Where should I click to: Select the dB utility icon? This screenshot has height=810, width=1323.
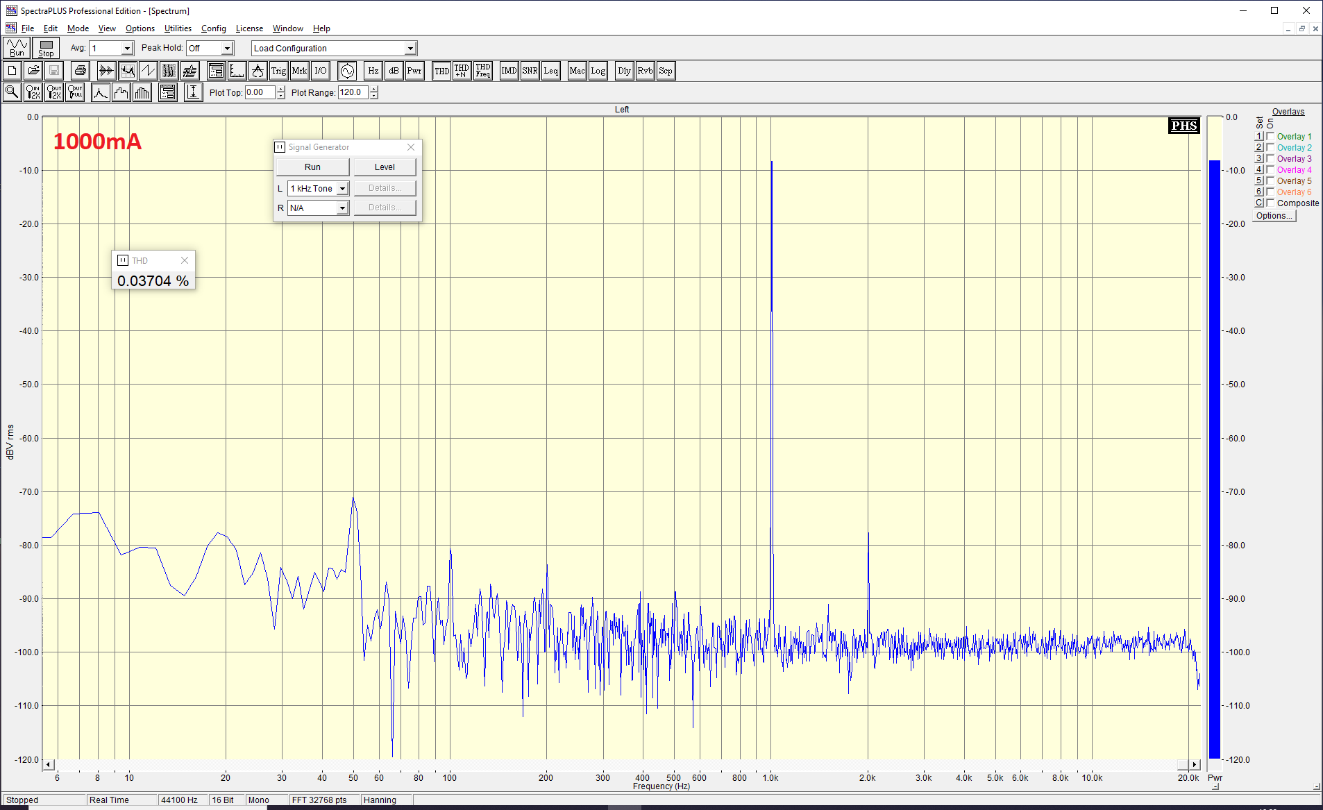point(394,71)
